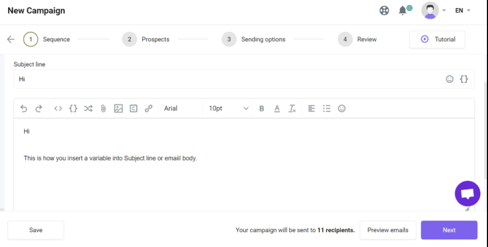The height and width of the screenshot is (247, 488).
Task: Open the EN language dropdown
Action: coord(463,10)
